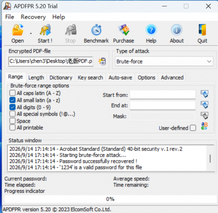Start the password recovery attack
The image size is (218, 213).
[45, 30]
